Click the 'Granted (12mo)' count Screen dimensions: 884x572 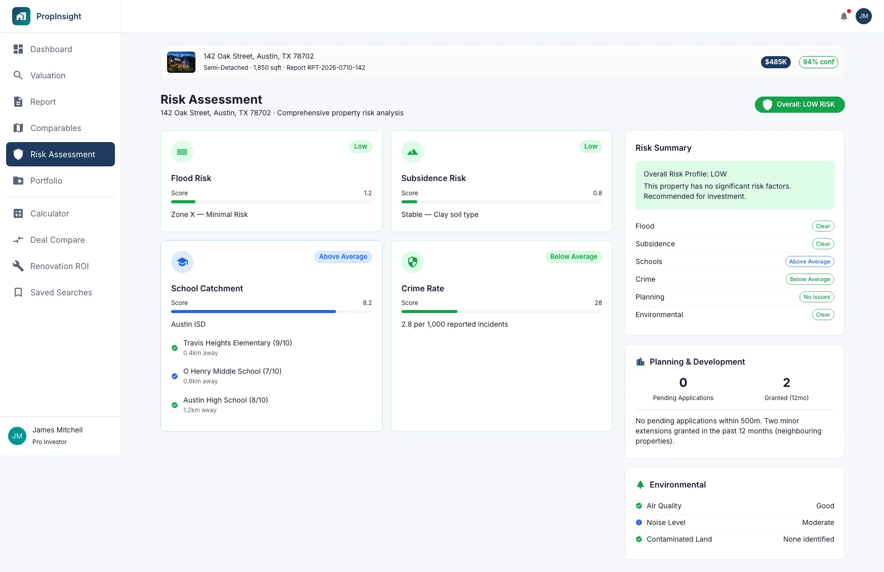click(786, 383)
